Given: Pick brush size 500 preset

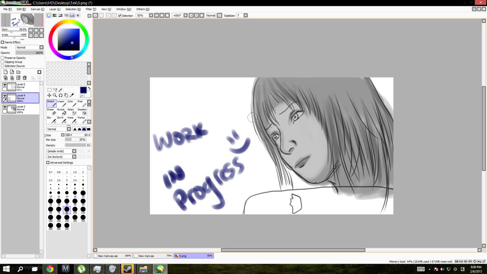Looking at the screenshot, I should click(x=67, y=226).
